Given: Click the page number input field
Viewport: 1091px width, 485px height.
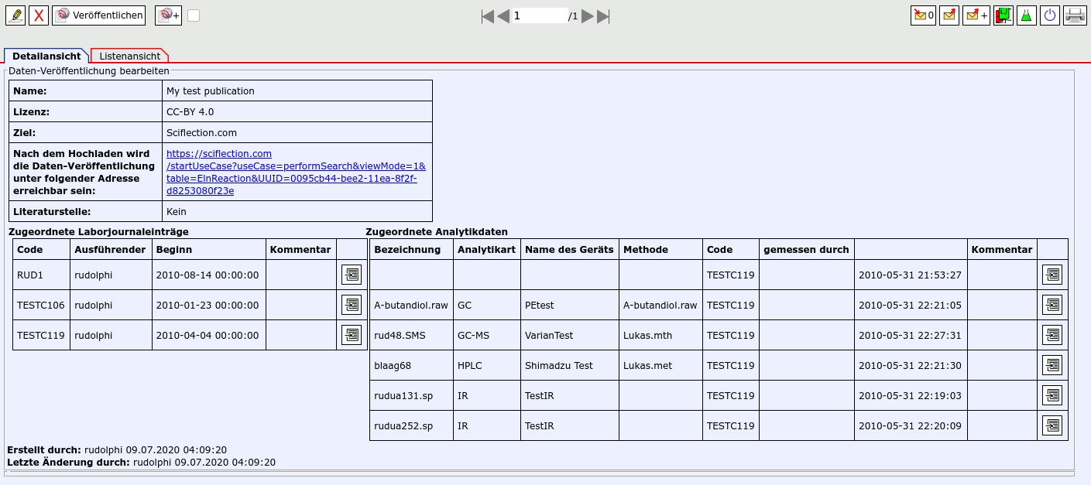Looking at the screenshot, I should (540, 15).
